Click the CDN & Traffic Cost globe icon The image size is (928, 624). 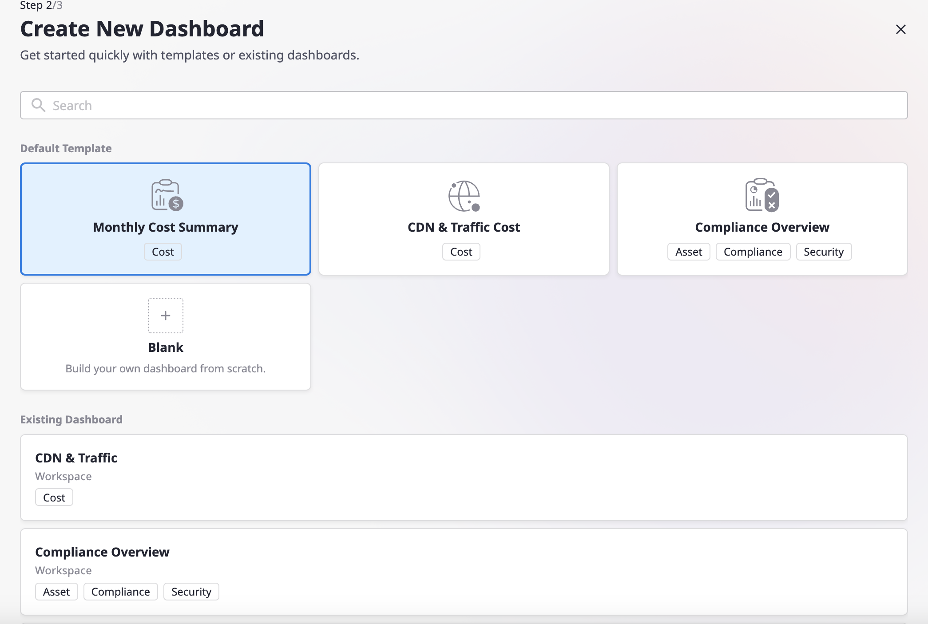pyautogui.click(x=464, y=196)
